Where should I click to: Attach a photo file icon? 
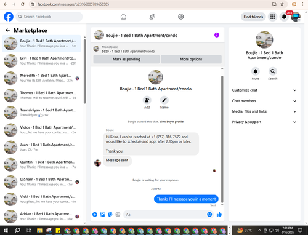(102, 215)
